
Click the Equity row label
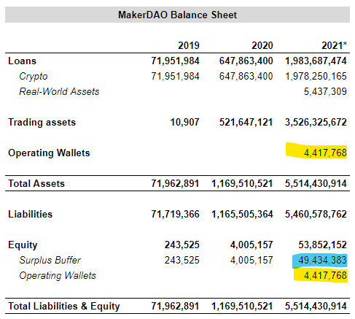[23, 245]
